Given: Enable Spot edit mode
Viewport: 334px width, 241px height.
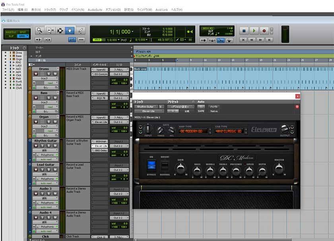Looking at the screenshot, I should (x=23, y=32).
